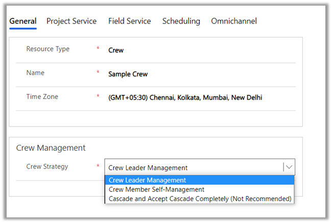Click the Name field label
Screen dimensions: 332x223
[x=35, y=73]
